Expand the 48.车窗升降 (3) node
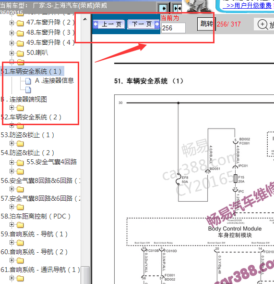 (12, 33)
